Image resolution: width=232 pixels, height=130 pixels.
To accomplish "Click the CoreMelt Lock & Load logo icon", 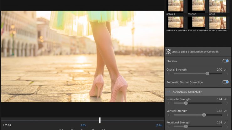I will tap(168, 52).
